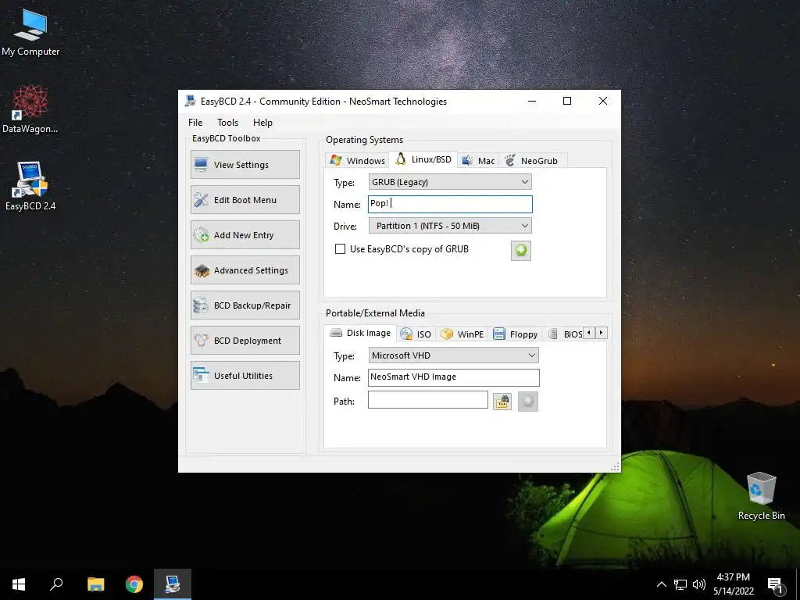Switch to the WinPE tab

pyautogui.click(x=462, y=334)
